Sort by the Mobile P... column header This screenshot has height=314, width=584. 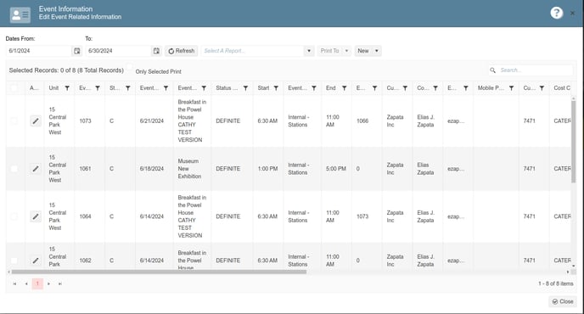pos(491,88)
